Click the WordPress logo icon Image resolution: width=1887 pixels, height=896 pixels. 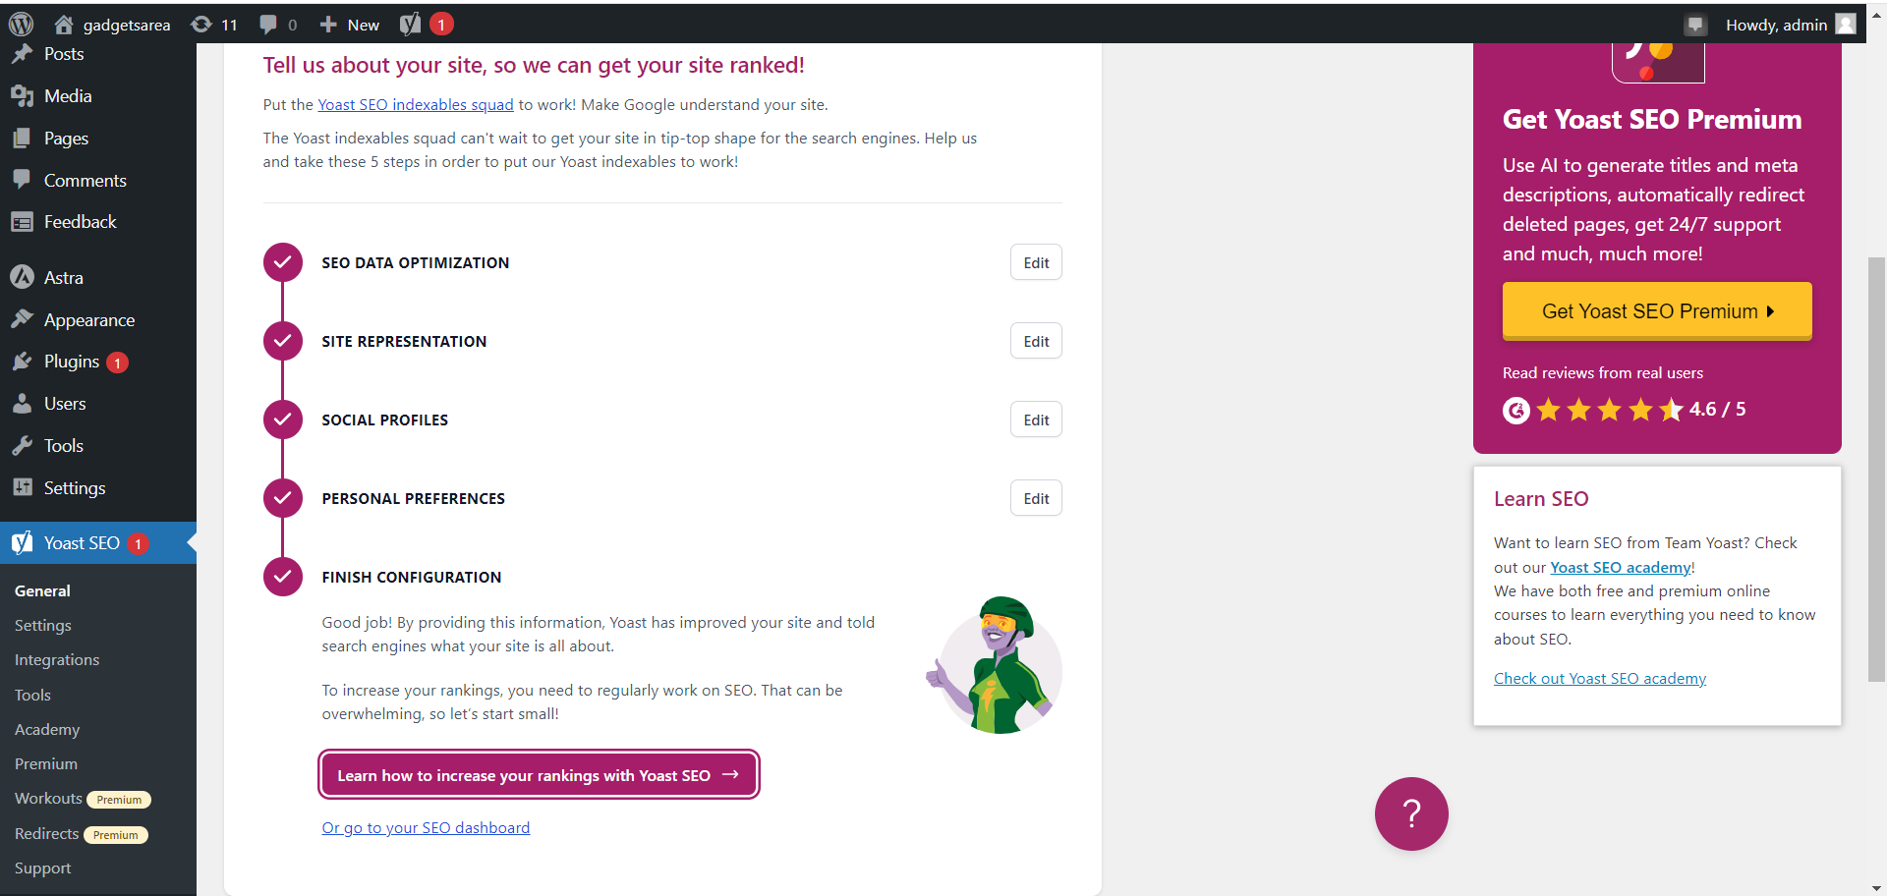coord(21,24)
